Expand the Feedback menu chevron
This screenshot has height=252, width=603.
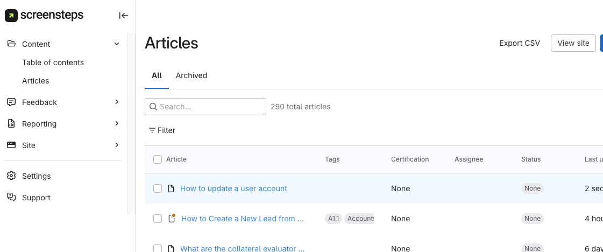pos(117,102)
